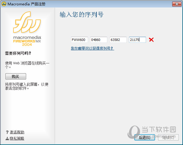The width and height of the screenshot is (183, 145).
Task: Click the Macromedia 产品注册 window title
Action: click(x=26, y=4)
